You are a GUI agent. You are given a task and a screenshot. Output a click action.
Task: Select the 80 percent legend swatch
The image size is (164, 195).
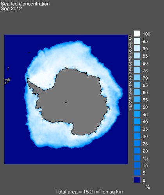pyautogui.click(x=137, y=63)
